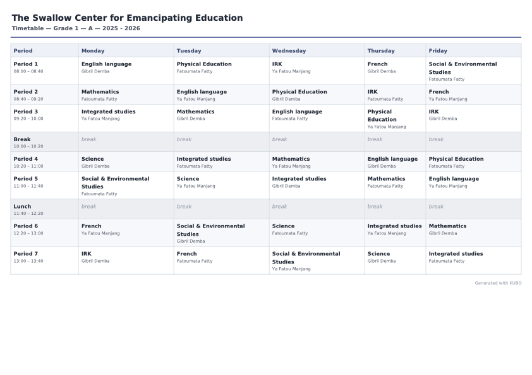Select the Monday column header
This screenshot has width=532, height=375.
pos(126,50)
